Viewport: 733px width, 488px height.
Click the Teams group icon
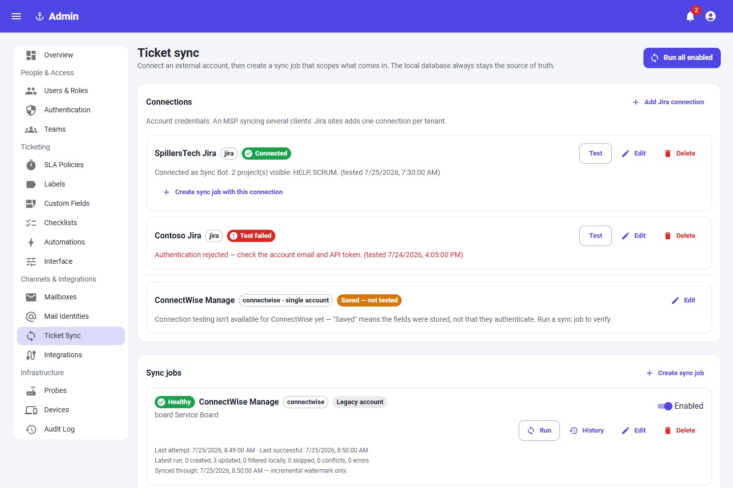[31, 129]
